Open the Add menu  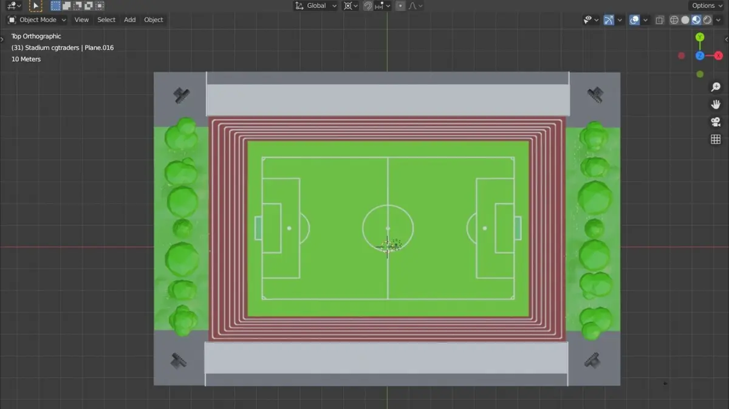[x=130, y=19]
